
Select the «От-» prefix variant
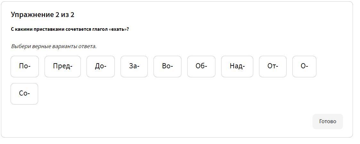[x=273, y=66]
